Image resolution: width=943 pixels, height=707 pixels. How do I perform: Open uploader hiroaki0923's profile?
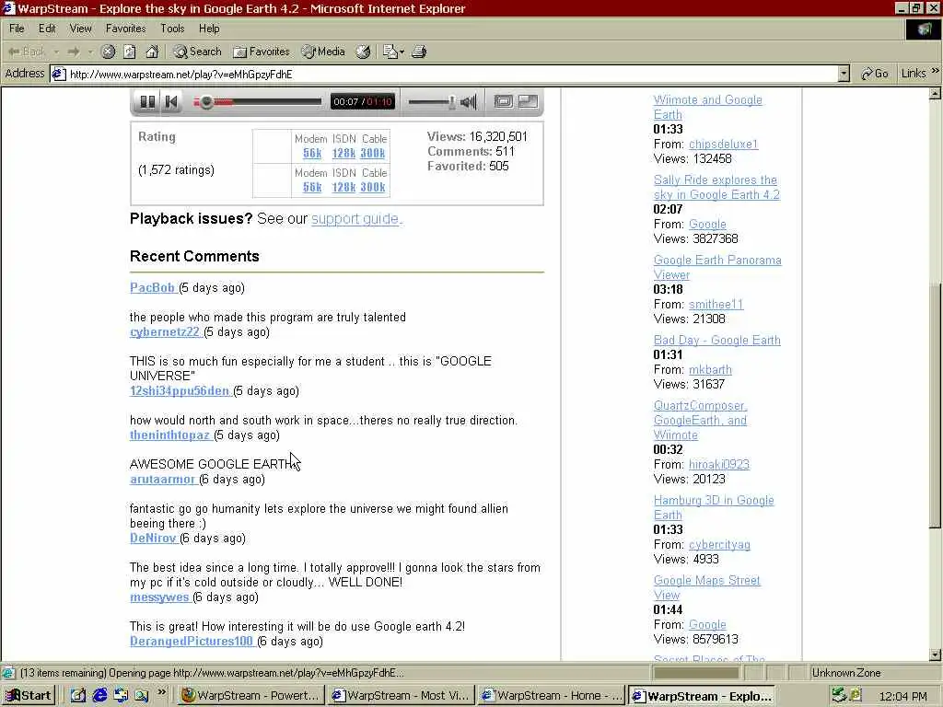(x=719, y=465)
